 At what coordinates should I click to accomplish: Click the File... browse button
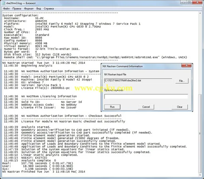(x=182, y=81)
